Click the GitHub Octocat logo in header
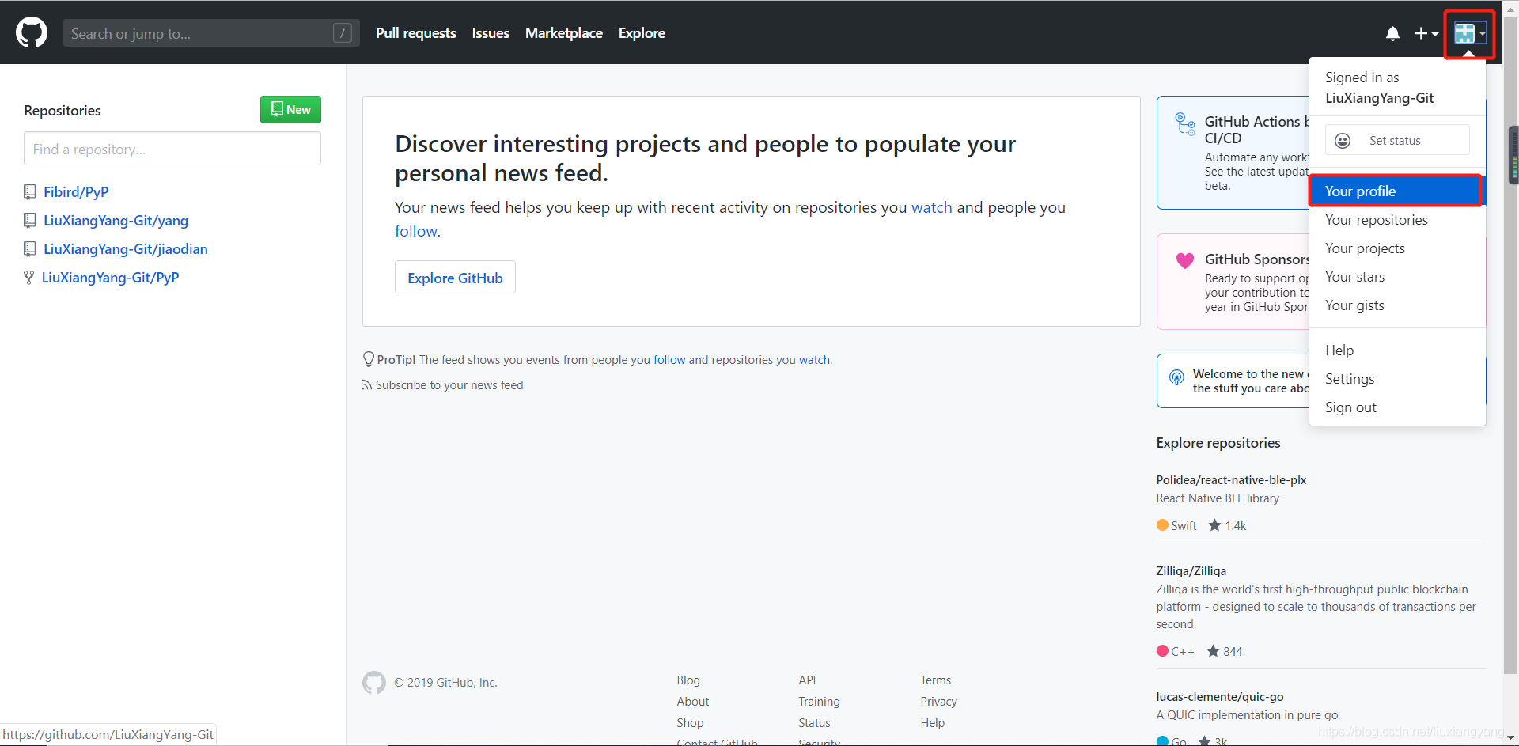Image resolution: width=1519 pixels, height=746 pixels. (32, 33)
